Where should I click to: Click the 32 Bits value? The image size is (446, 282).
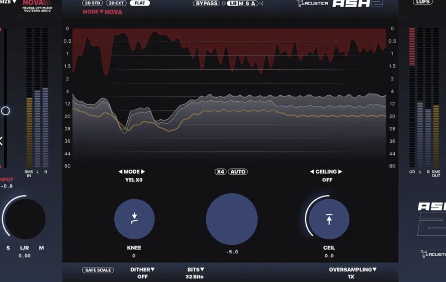click(195, 277)
